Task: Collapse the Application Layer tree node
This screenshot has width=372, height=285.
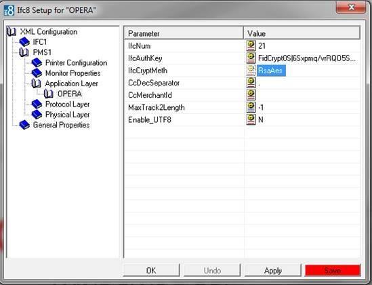Action: pos(36,83)
